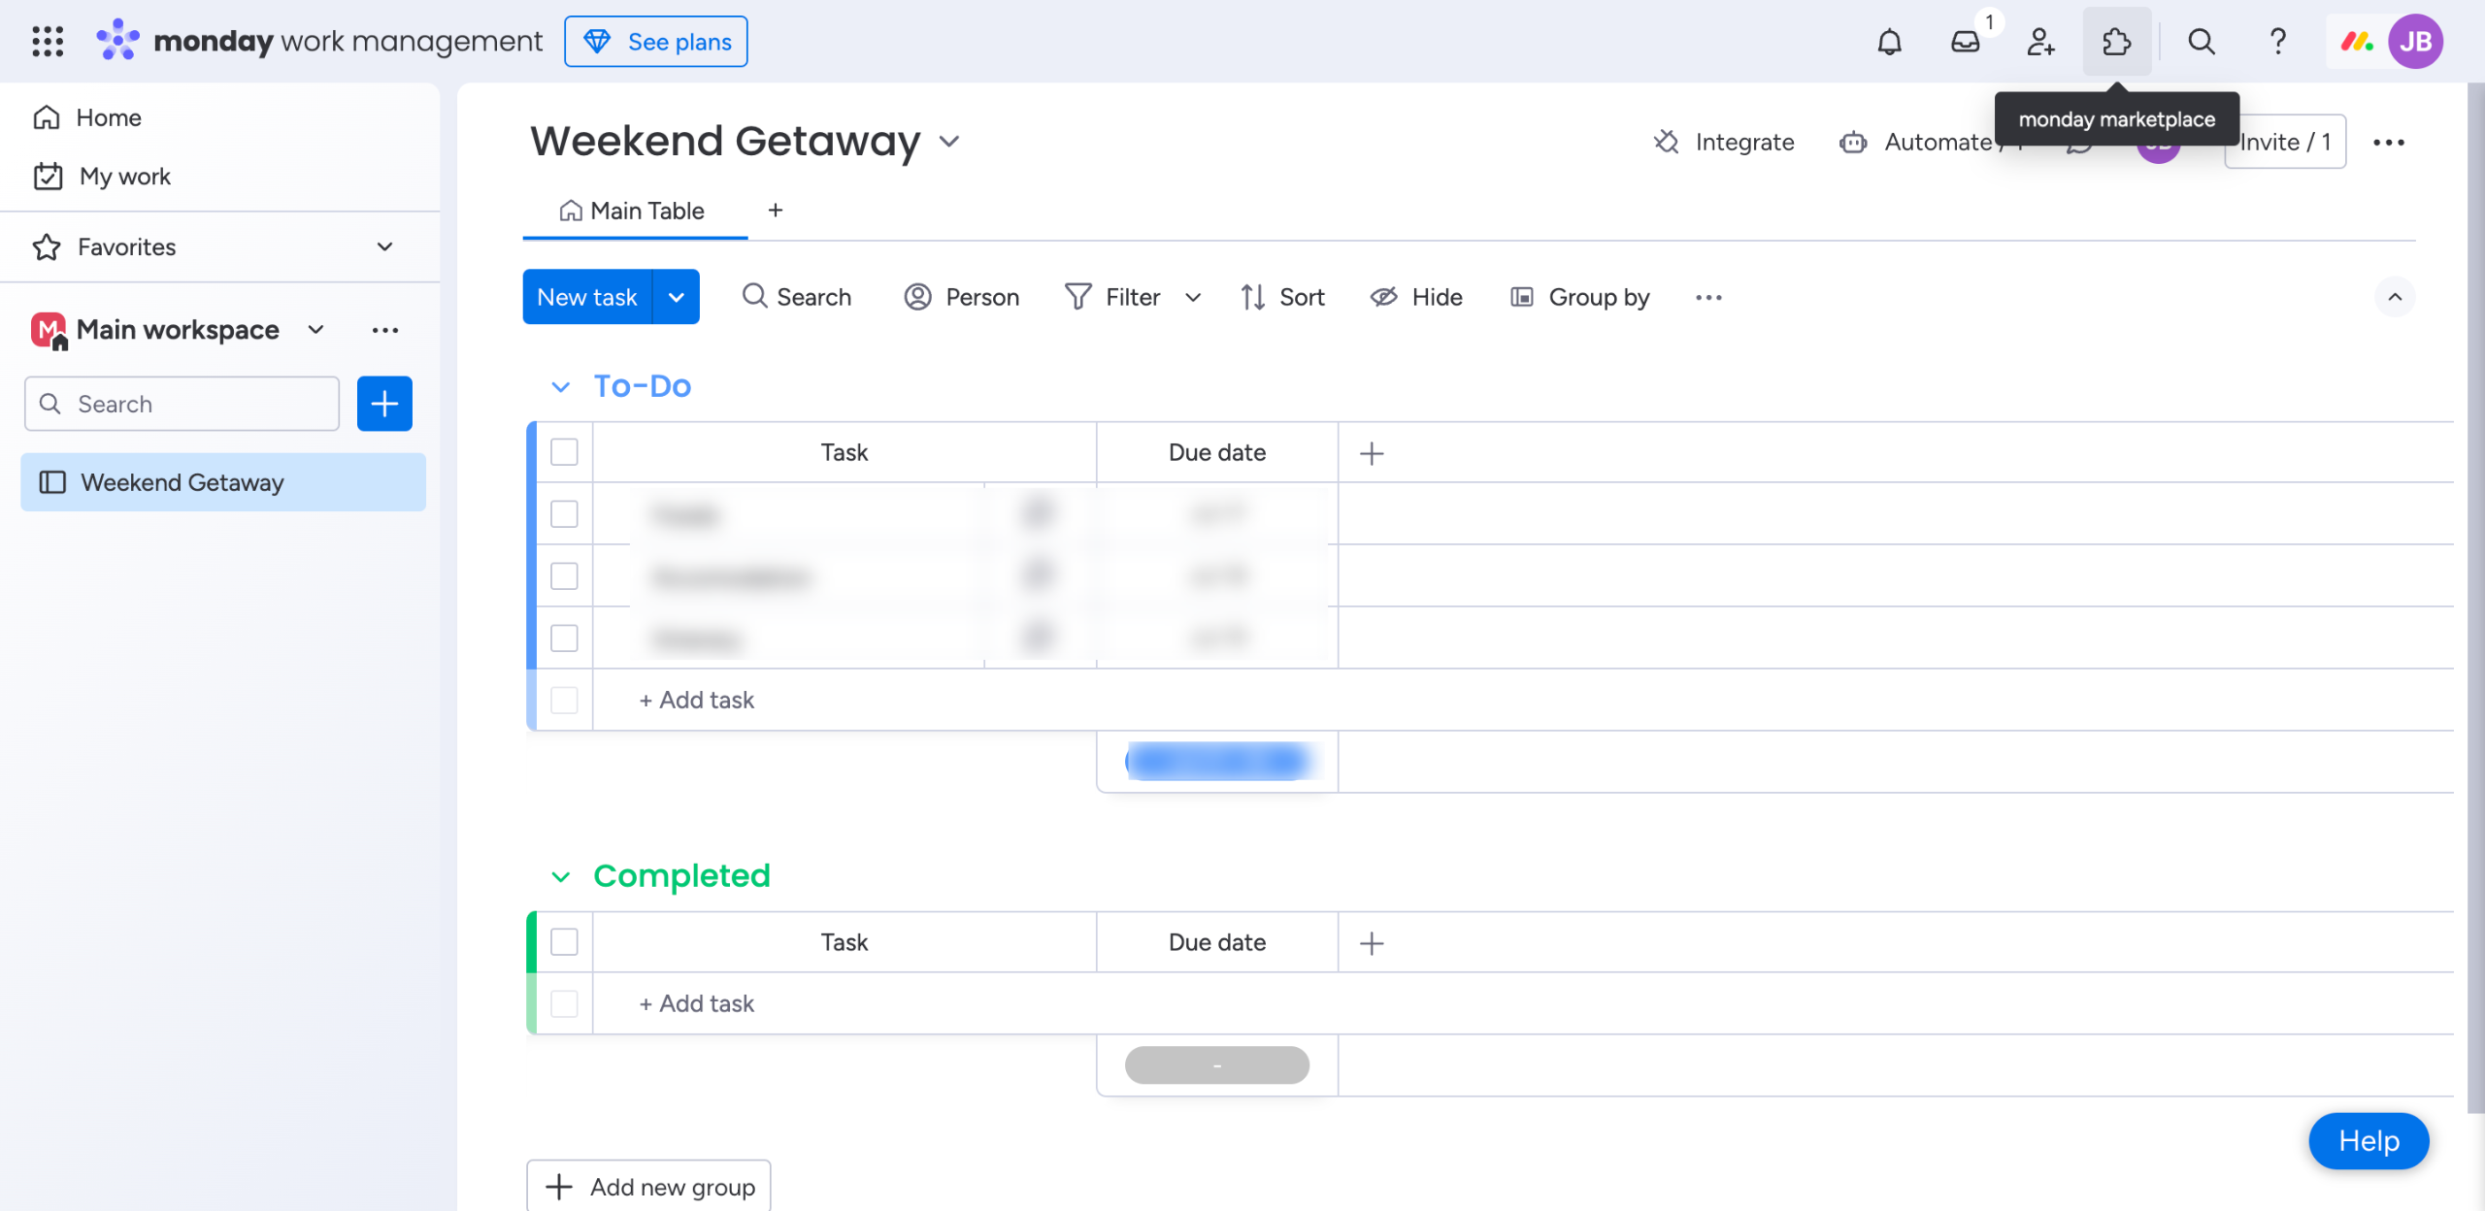
Task: Click Add new group button
Action: 648,1186
